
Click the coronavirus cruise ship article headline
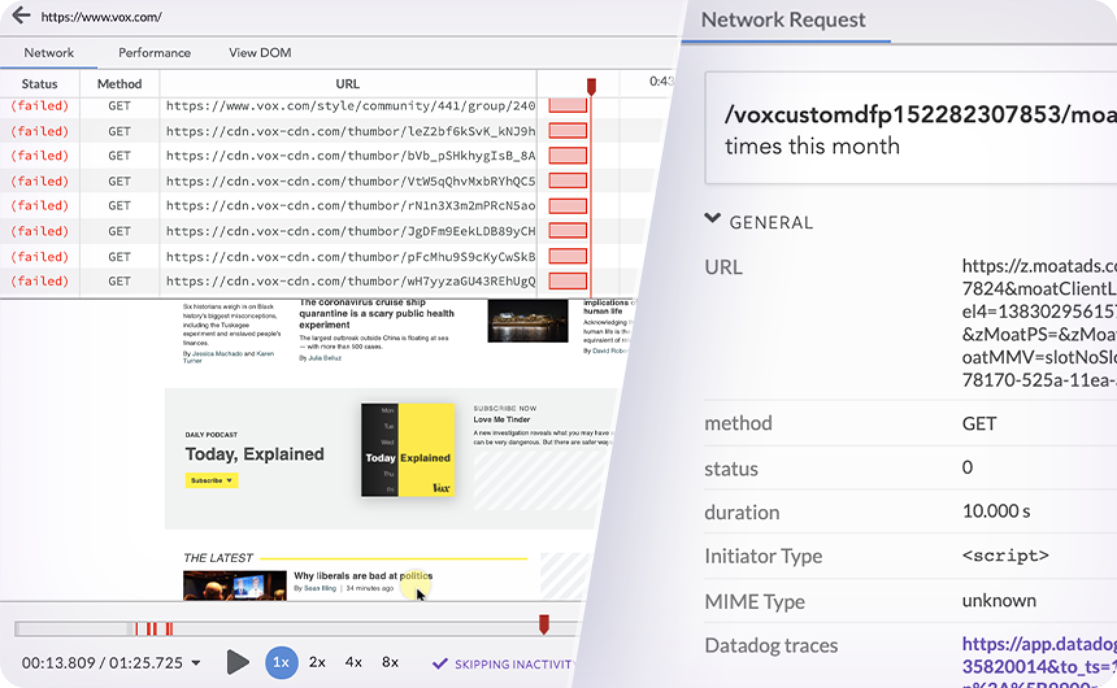tap(376, 313)
